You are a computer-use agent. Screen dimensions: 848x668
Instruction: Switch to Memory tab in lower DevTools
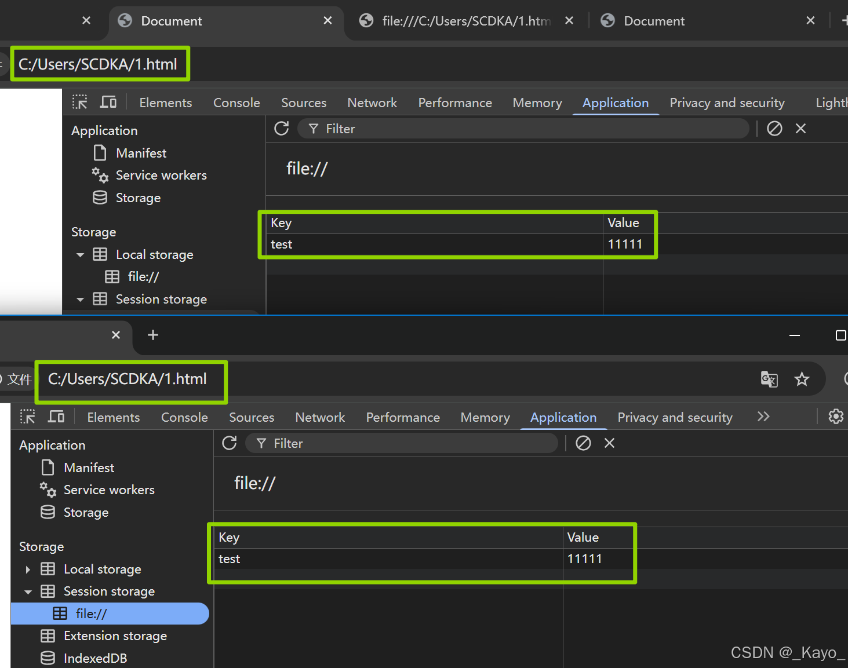click(x=485, y=417)
